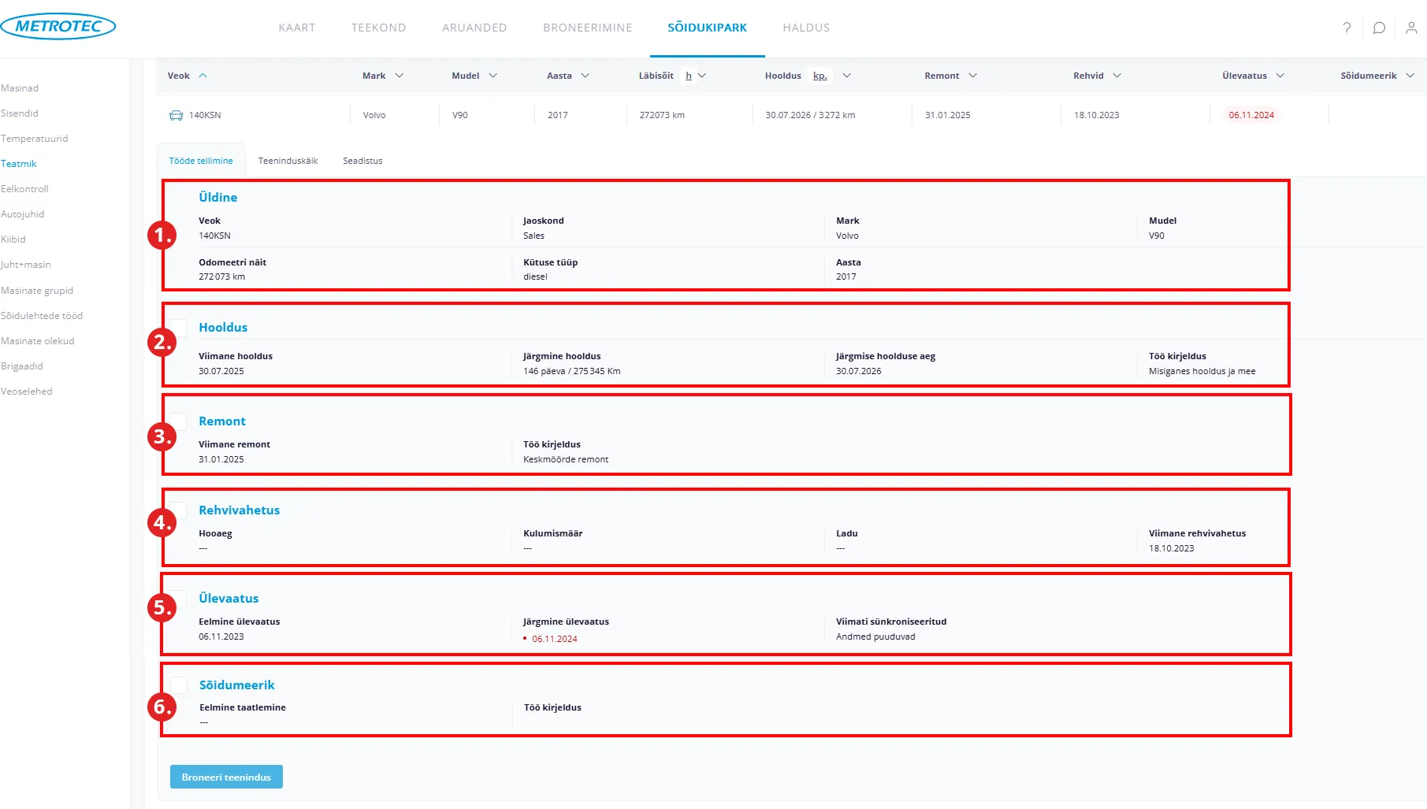
Task: Open Autojuhid in the left sidebar
Action: point(23,214)
